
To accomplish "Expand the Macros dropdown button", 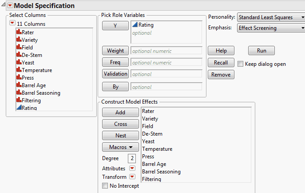I will (120, 147).
